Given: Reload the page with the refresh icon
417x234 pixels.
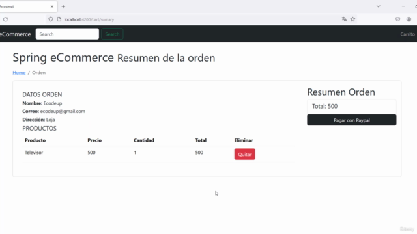Looking at the screenshot, I should coord(5,19).
